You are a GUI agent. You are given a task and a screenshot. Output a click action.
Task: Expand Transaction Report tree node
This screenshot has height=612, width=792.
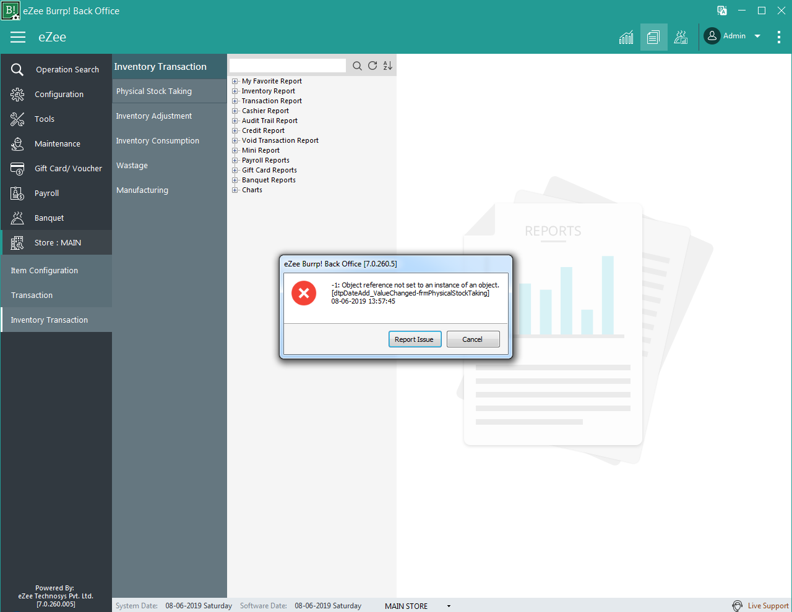[x=235, y=101]
